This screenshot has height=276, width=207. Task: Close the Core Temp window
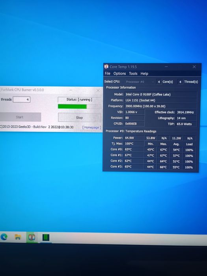(194, 67)
